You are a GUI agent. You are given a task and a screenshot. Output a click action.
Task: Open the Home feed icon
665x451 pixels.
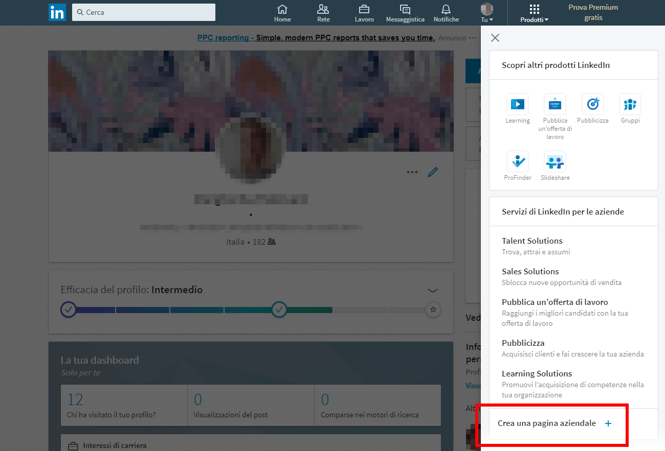[x=282, y=13]
